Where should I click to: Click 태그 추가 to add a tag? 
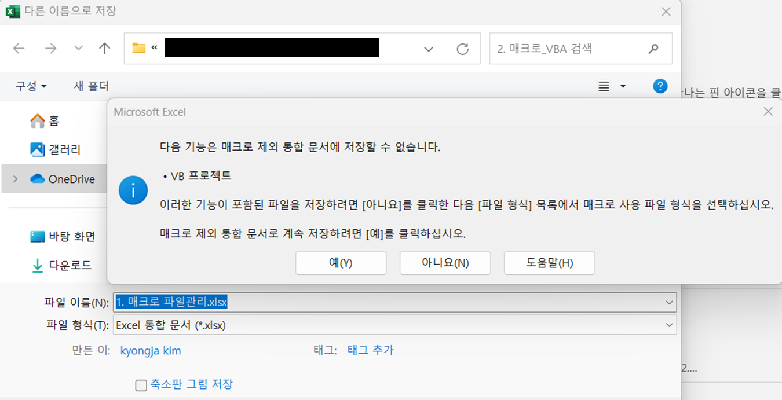pyautogui.click(x=370, y=350)
